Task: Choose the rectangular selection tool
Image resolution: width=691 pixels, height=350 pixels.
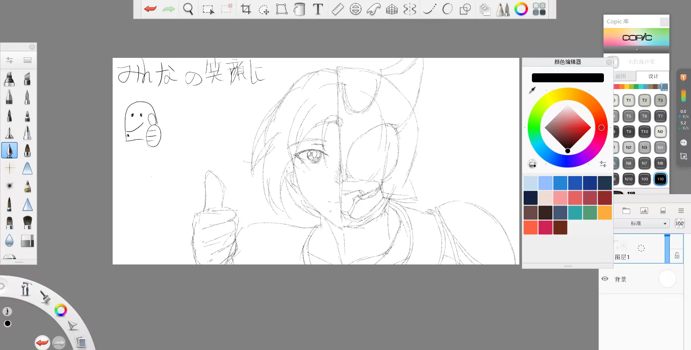Action: 208,9
